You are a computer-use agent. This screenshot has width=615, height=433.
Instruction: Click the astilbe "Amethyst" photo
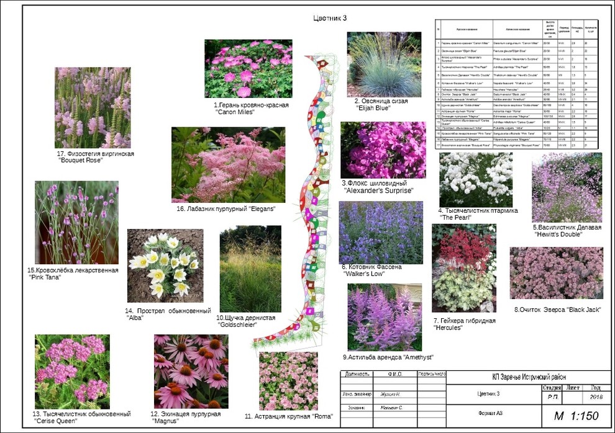click(x=384, y=317)
